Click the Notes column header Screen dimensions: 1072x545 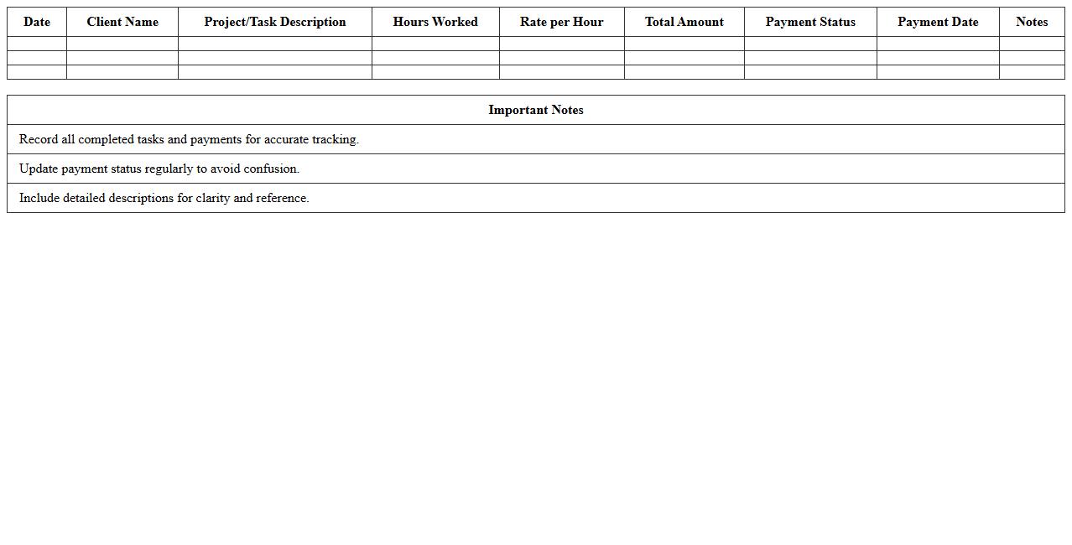pyautogui.click(x=1032, y=22)
